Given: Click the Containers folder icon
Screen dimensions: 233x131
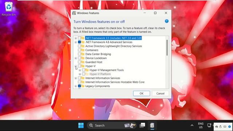Looking at the screenshot, I should click(x=83, y=50).
